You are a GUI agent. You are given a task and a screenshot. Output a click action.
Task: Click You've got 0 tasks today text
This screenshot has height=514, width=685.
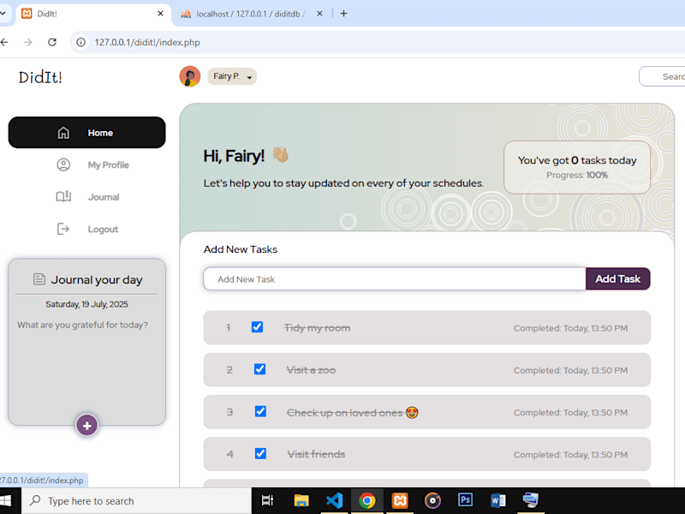[577, 160]
